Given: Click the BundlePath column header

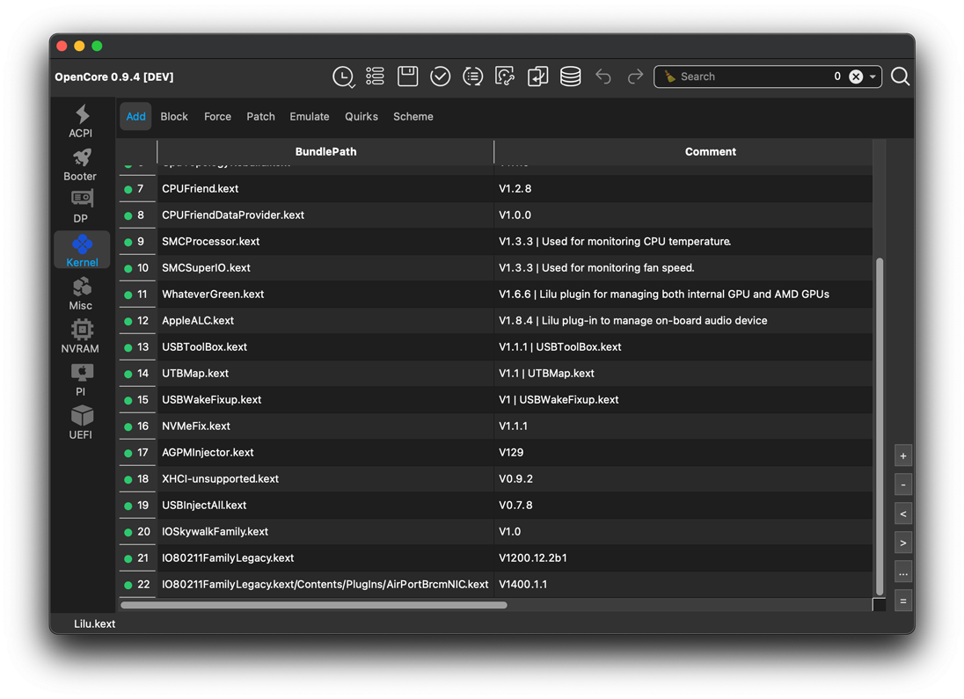Looking at the screenshot, I should [325, 151].
